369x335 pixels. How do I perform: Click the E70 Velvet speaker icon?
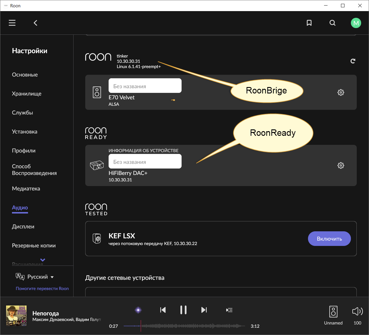click(x=97, y=92)
